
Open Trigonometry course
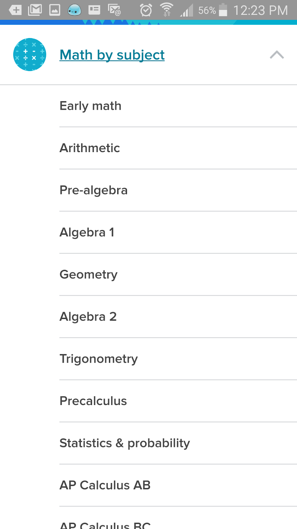[178, 359]
